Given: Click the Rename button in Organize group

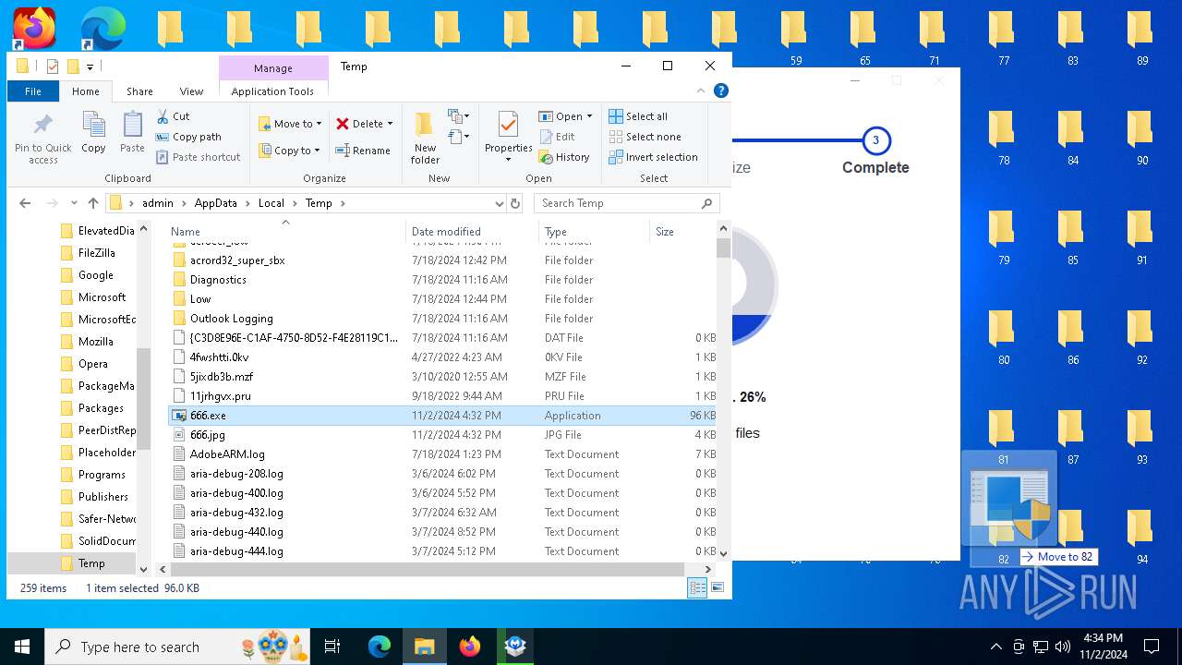Looking at the screenshot, I should point(362,151).
